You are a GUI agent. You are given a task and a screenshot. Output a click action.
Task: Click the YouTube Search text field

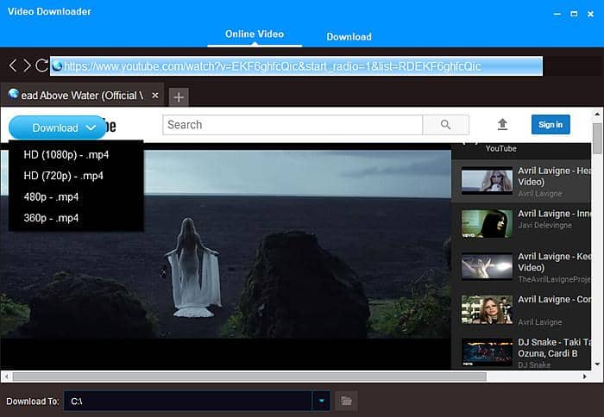click(293, 125)
